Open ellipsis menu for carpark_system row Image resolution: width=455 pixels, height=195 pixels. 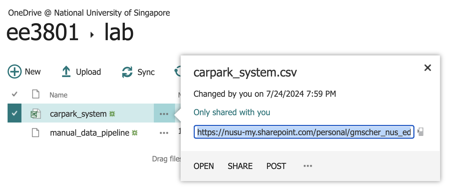pos(164,114)
